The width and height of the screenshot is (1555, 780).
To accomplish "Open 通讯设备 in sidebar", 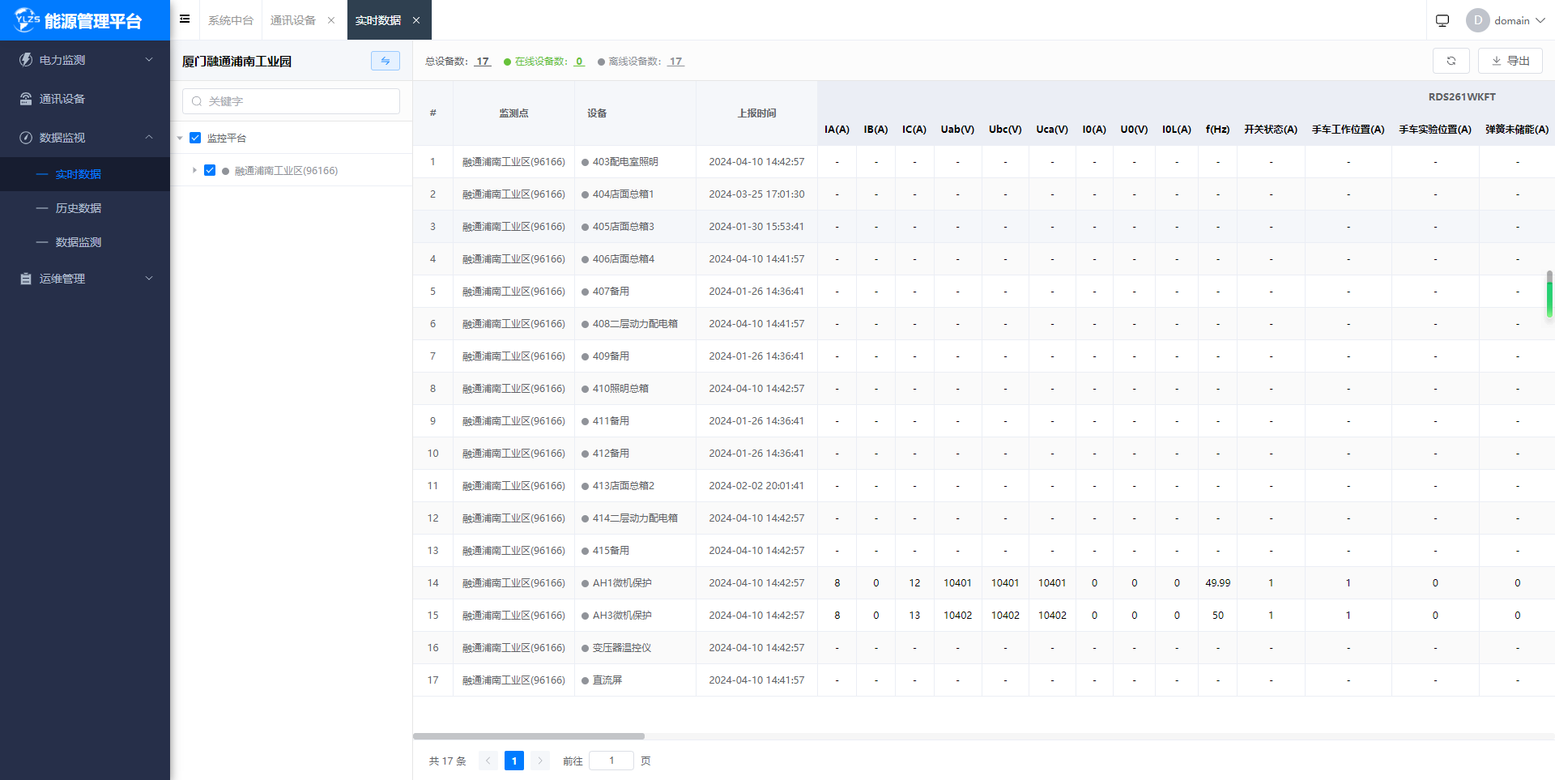I will pos(85,99).
